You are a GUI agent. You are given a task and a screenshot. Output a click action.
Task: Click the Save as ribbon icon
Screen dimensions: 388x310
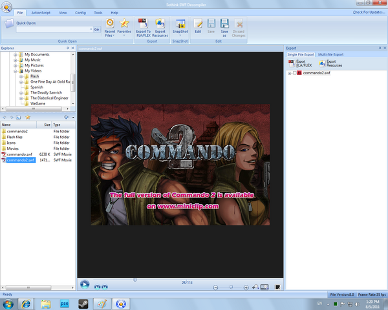pos(224,28)
